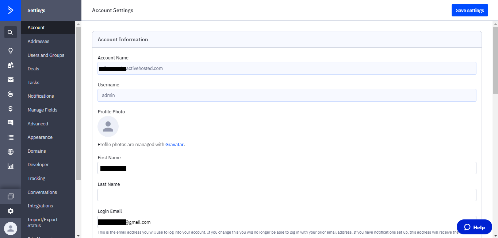Open the Campaigns envelope icon
Viewport: 498px width, 238px height.
pos(11,79)
